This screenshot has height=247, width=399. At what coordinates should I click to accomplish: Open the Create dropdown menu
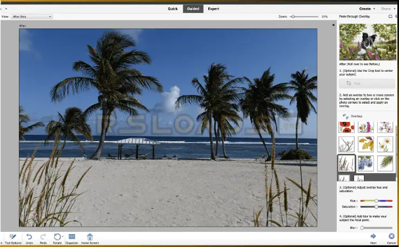pyautogui.click(x=367, y=9)
